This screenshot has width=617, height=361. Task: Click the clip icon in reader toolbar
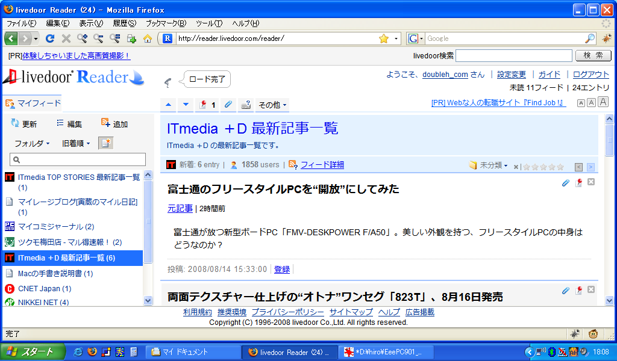[x=228, y=105]
